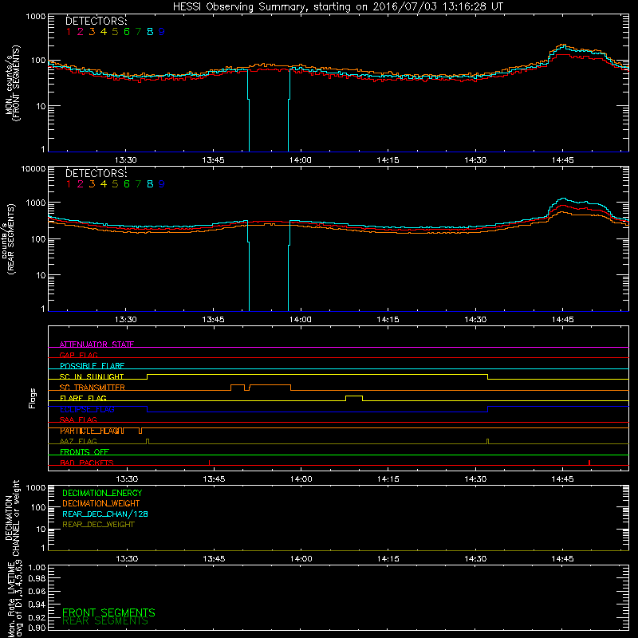Select detector 4 in rear segments legend
Screen dimensions: 638x638
[104, 184]
